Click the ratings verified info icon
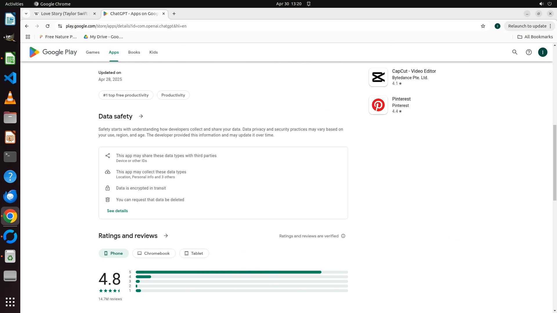This screenshot has width=557, height=313. point(343,236)
